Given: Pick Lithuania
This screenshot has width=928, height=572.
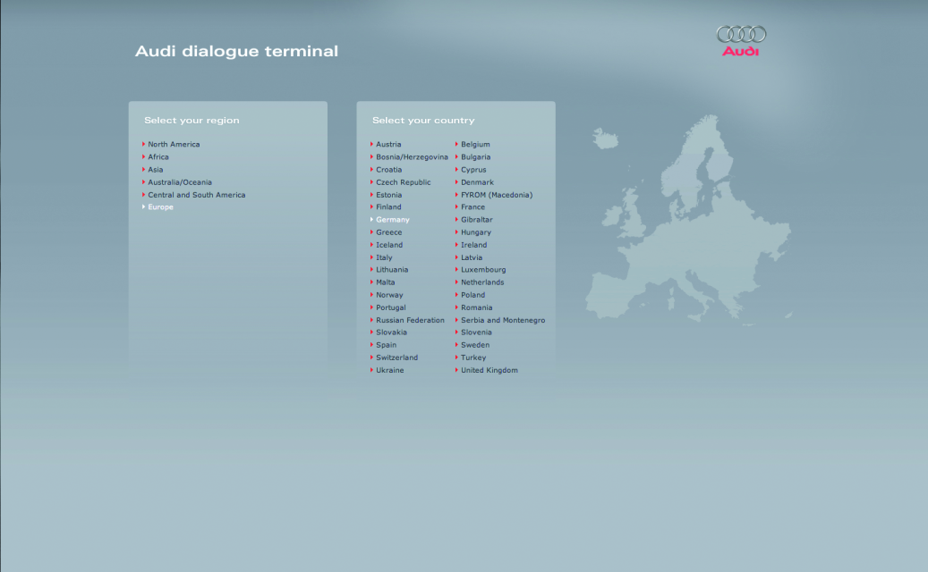Looking at the screenshot, I should pos(392,269).
